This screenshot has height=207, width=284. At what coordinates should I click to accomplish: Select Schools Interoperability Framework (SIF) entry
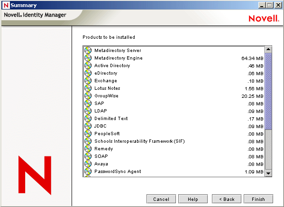pos(174,141)
